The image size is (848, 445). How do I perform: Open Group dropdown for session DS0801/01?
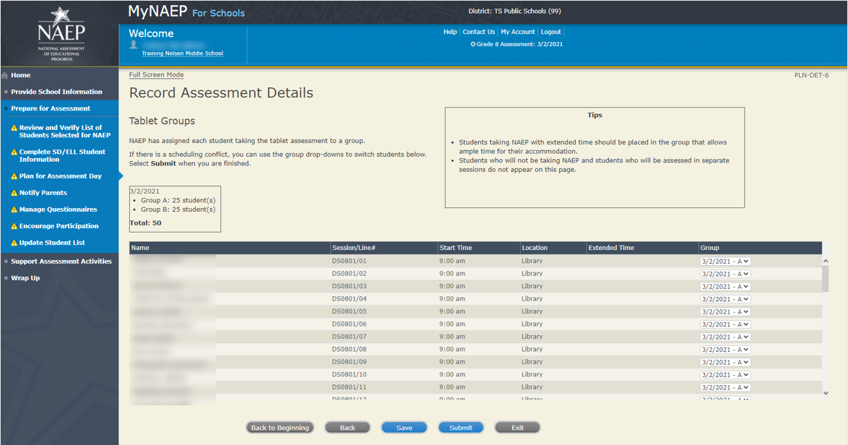(x=724, y=262)
